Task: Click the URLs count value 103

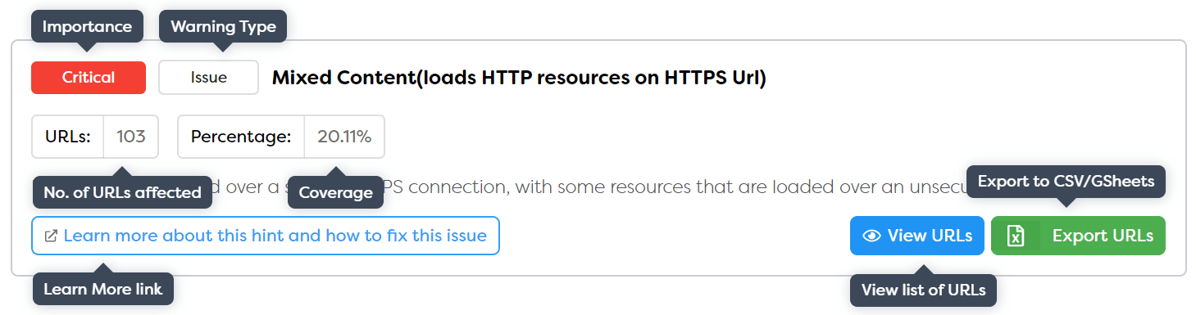Action: [x=131, y=137]
